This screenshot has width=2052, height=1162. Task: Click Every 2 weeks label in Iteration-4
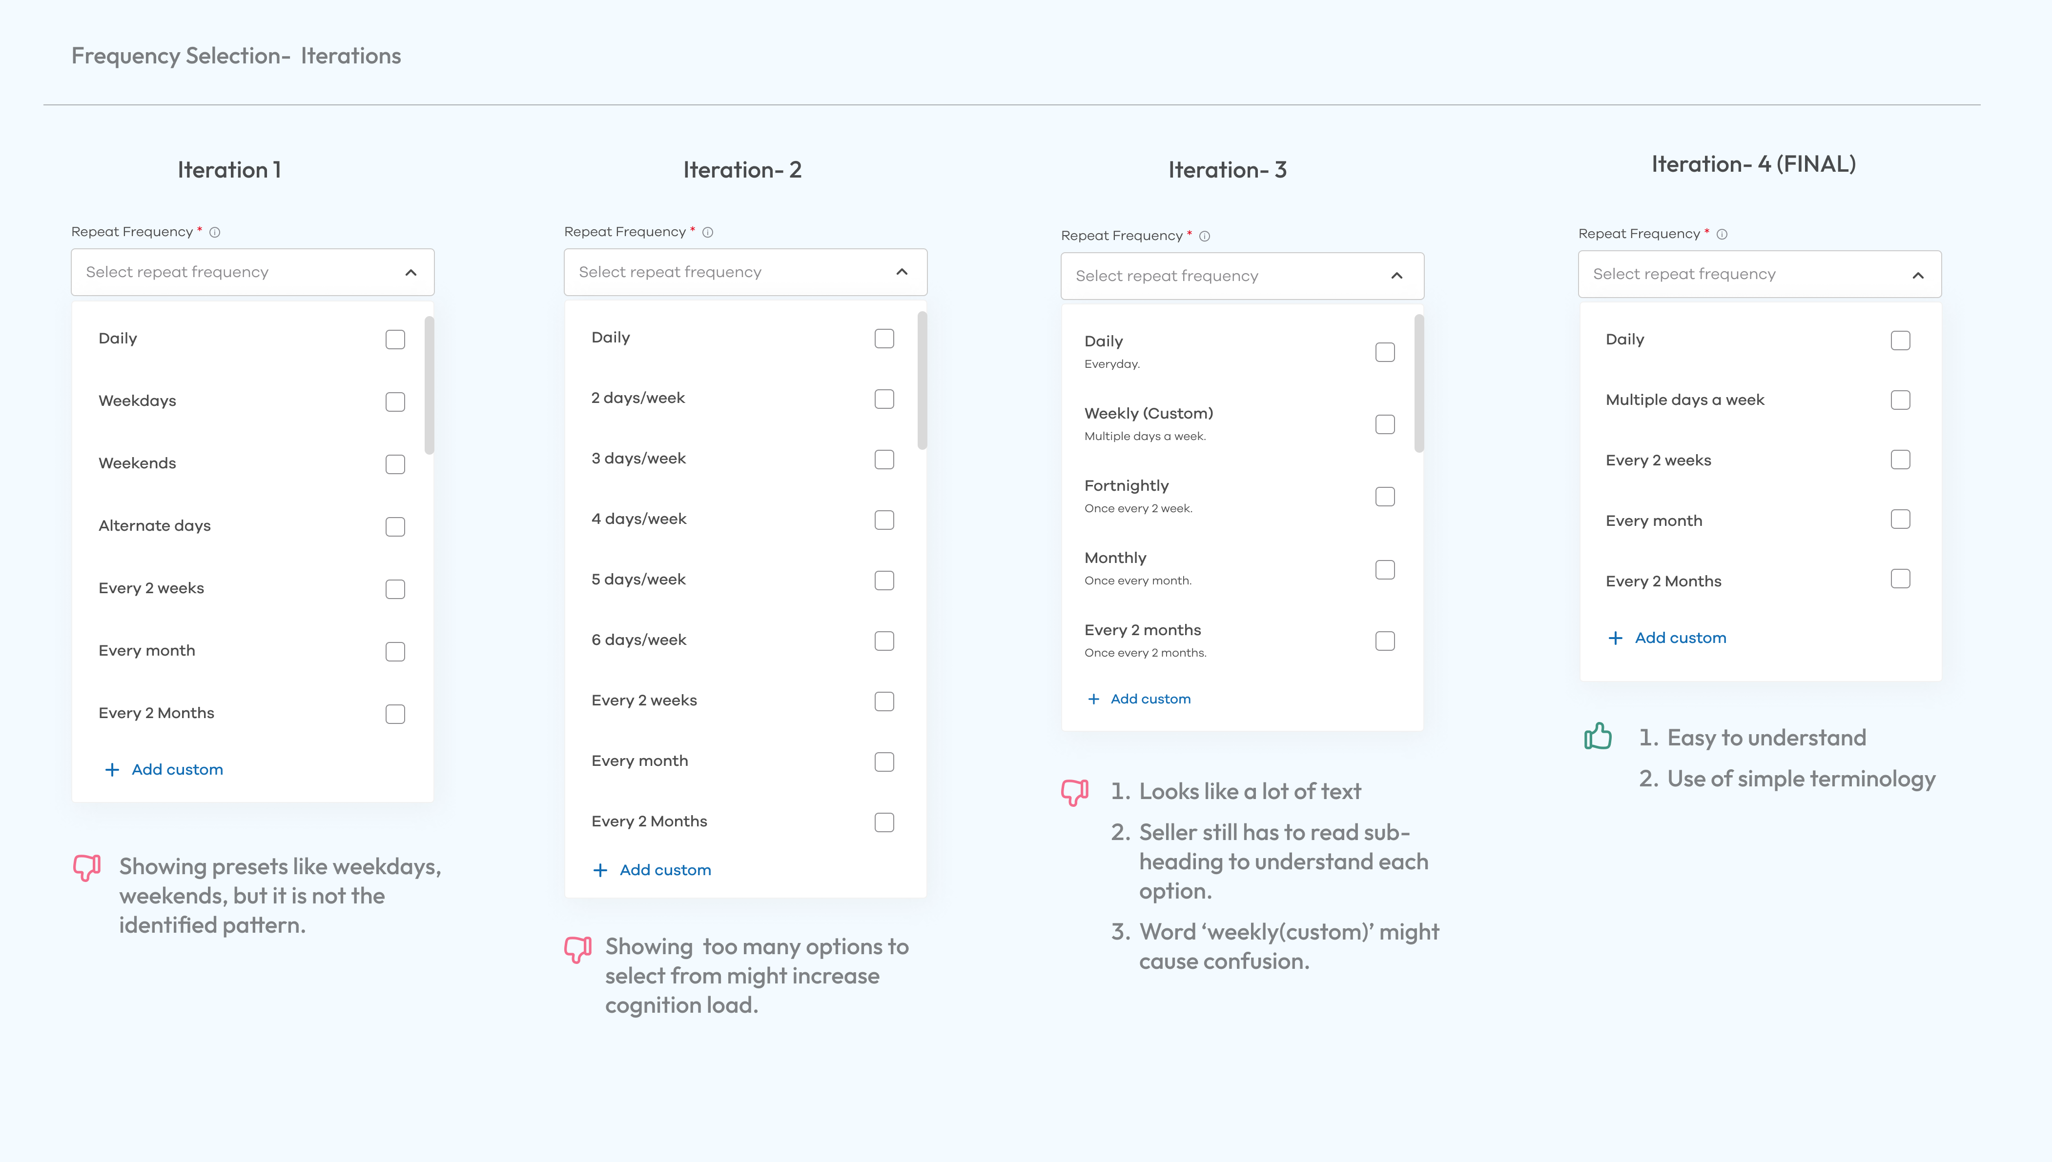click(x=1659, y=461)
